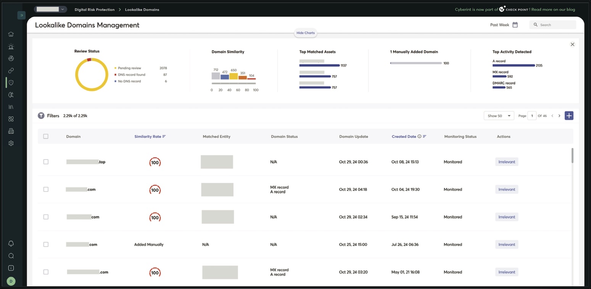Sort by the Created Date column header

tap(404, 136)
